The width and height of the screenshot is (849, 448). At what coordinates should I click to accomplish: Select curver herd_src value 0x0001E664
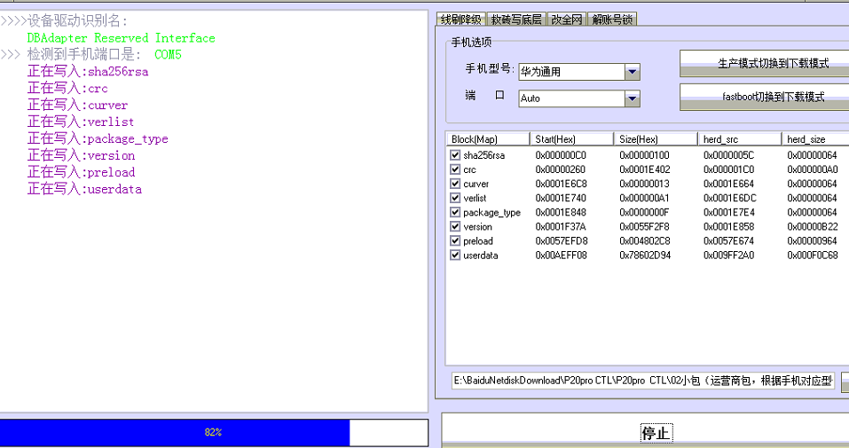(x=728, y=184)
